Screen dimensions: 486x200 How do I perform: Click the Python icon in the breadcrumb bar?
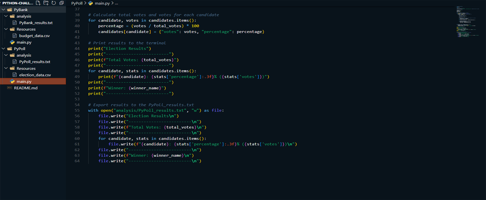(91, 3)
